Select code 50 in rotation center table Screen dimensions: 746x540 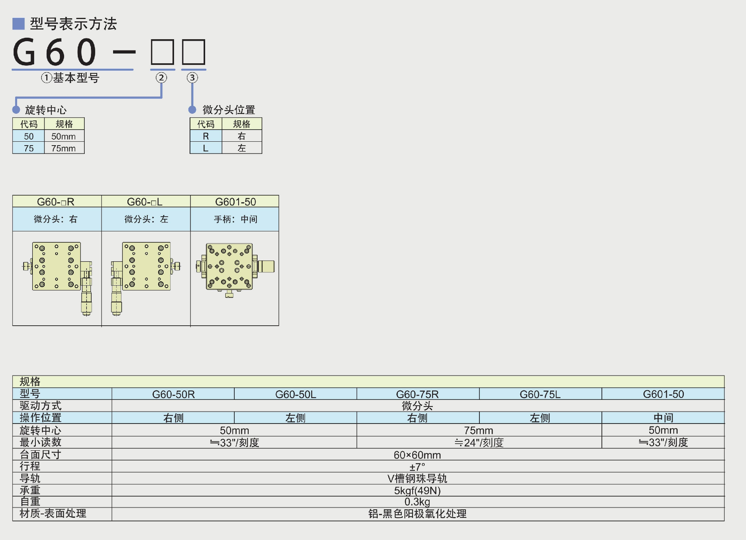click(x=29, y=136)
